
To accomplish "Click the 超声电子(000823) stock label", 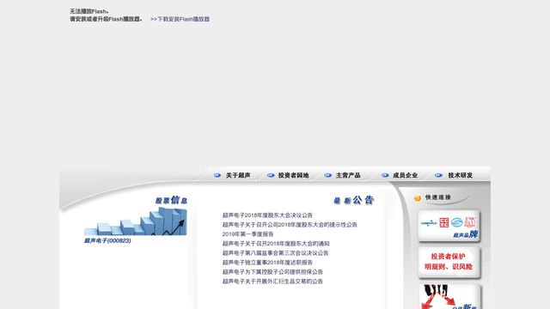I will point(107,240).
